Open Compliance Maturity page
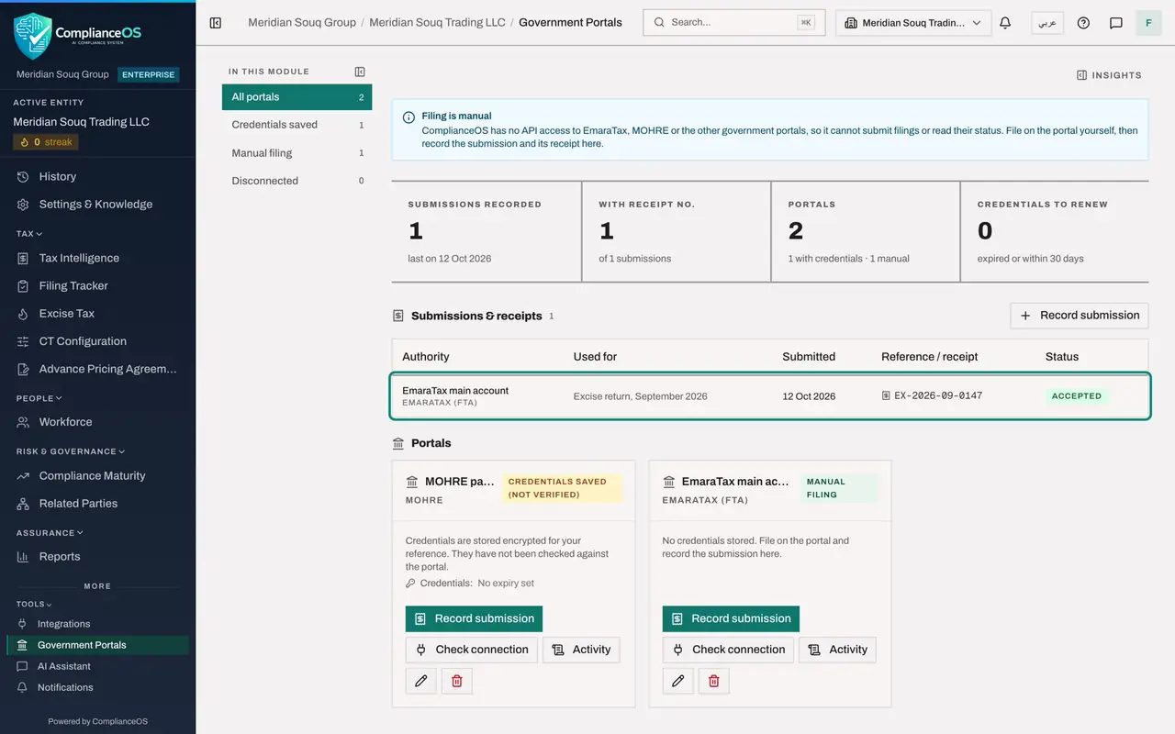 tap(98, 475)
